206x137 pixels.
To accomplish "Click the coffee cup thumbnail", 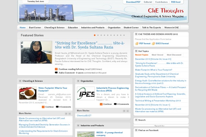I will [x=28, y=93].
